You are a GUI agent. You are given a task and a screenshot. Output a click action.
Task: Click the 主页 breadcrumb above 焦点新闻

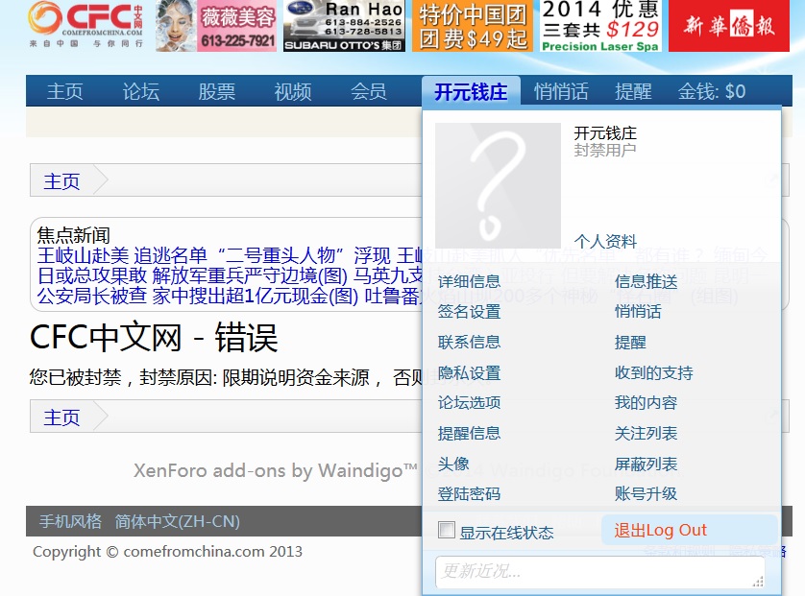click(62, 181)
